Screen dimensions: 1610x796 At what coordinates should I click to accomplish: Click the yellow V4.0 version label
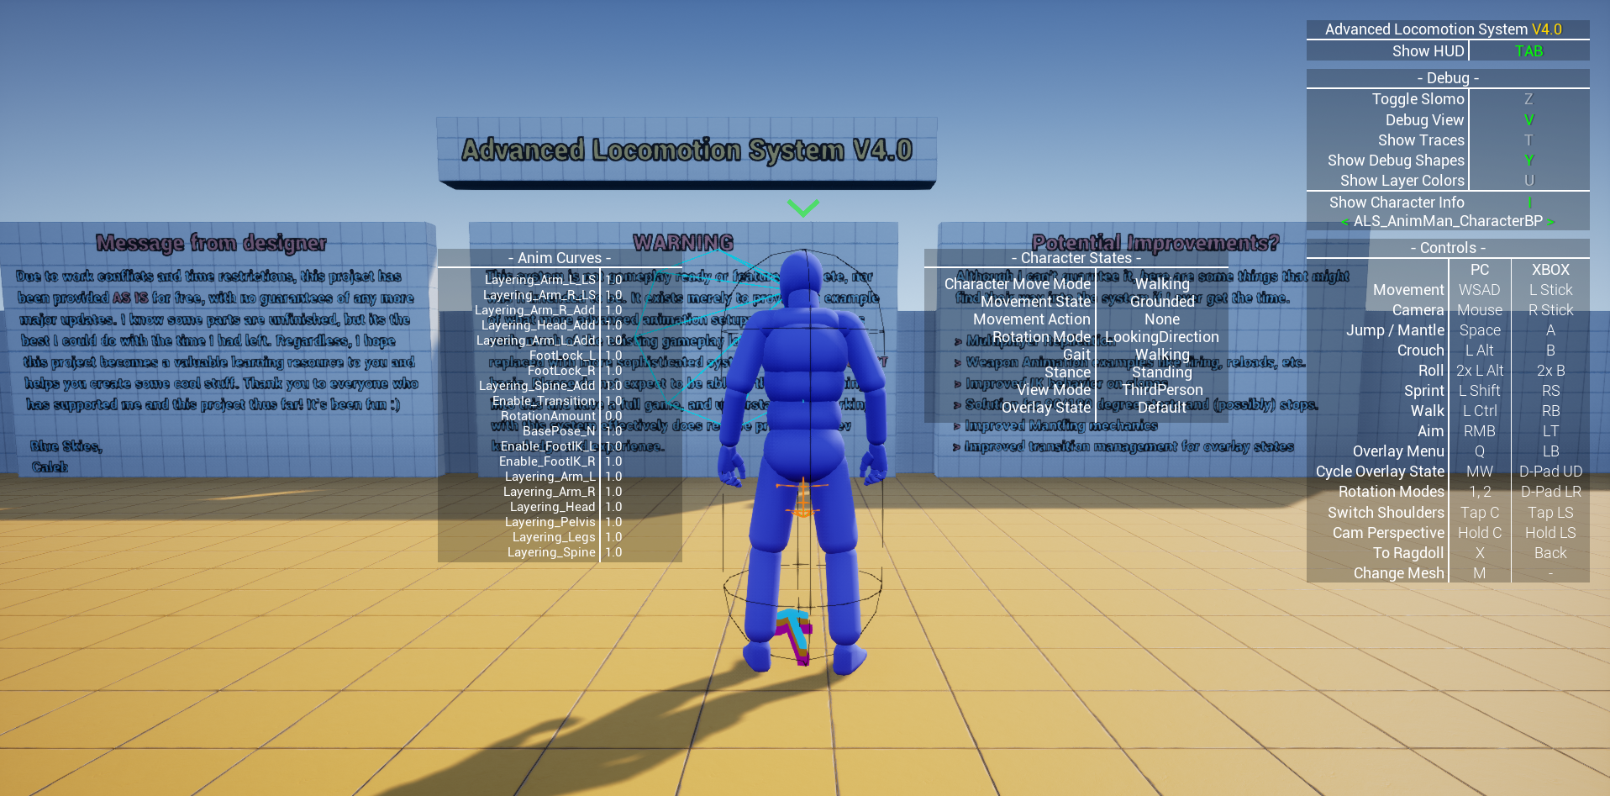click(1549, 29)
